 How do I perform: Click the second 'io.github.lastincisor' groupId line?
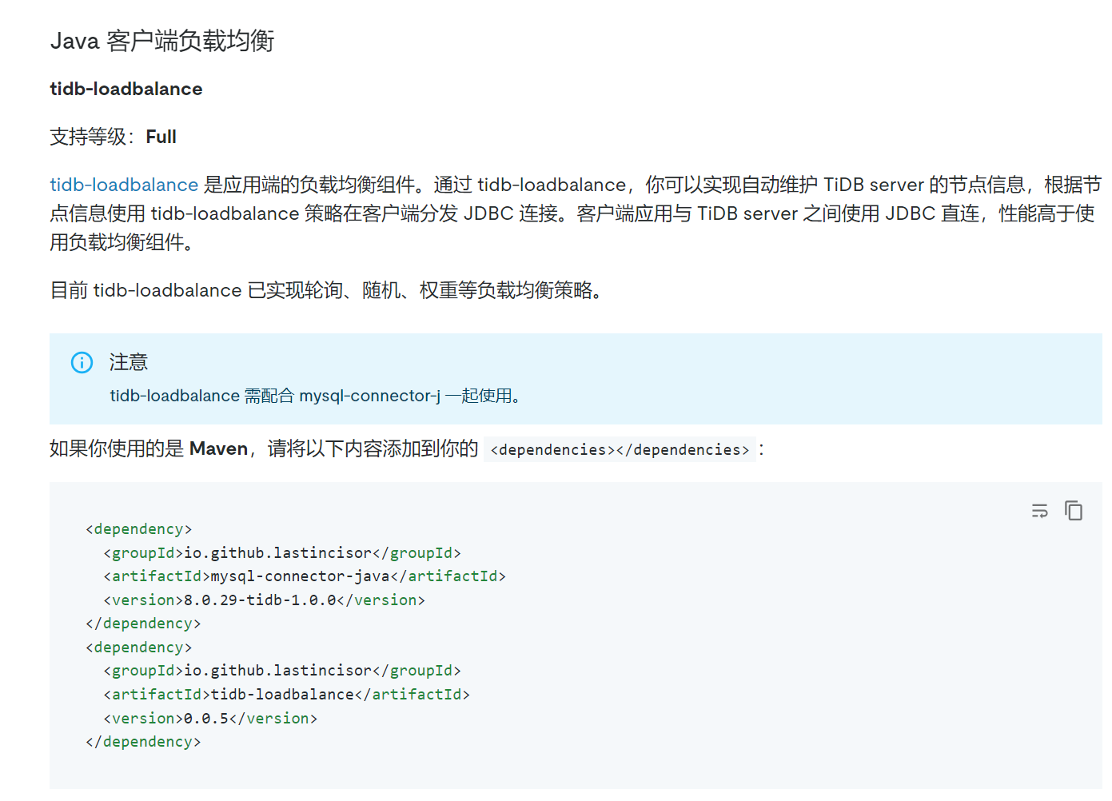click(282, 671)
